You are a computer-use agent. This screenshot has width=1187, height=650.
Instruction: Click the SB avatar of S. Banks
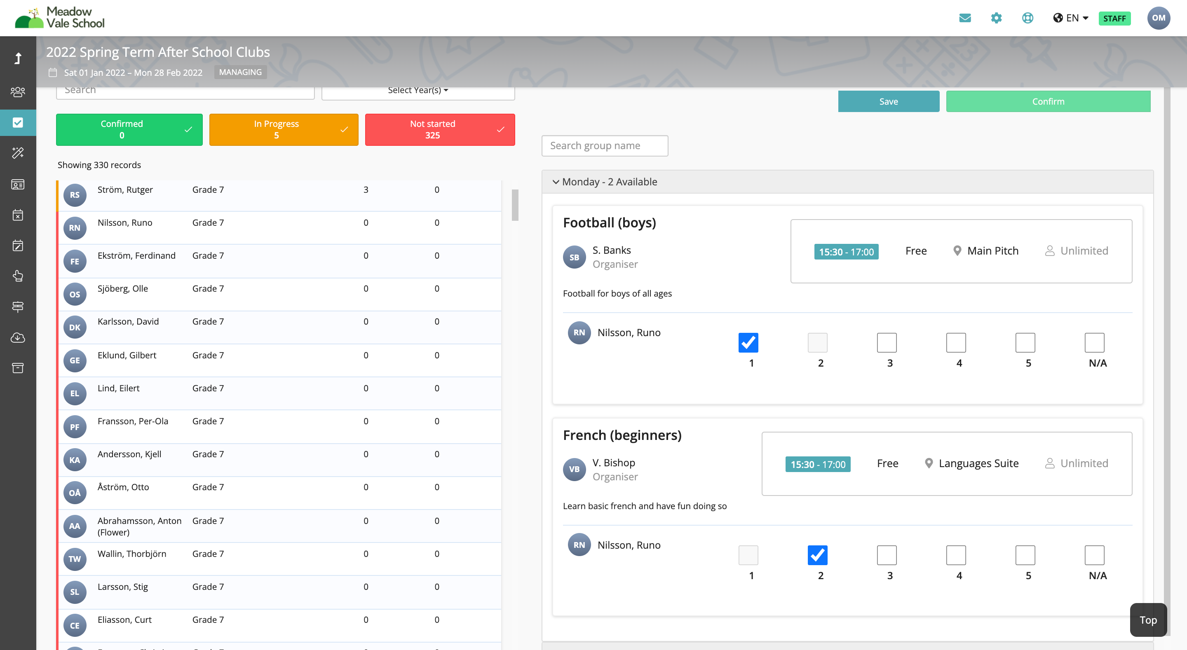[574, 257]
